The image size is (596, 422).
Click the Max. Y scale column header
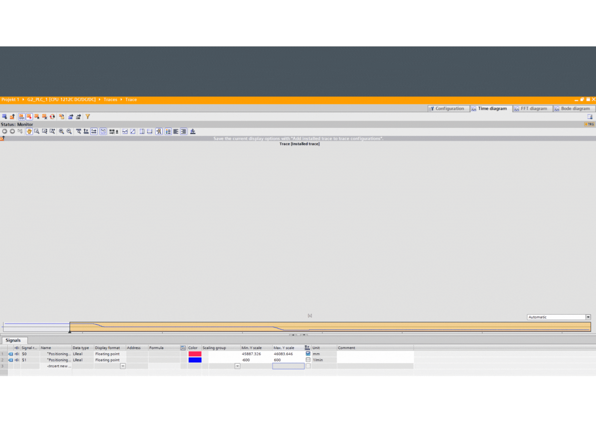pyautogui.click(x=288, y=348)
